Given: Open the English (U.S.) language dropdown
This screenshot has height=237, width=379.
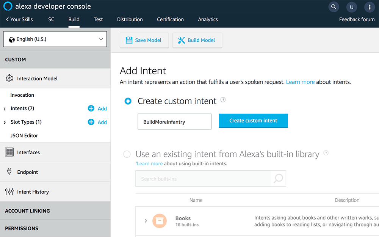Looking at the screenshot, I should (x=55, y=39).
